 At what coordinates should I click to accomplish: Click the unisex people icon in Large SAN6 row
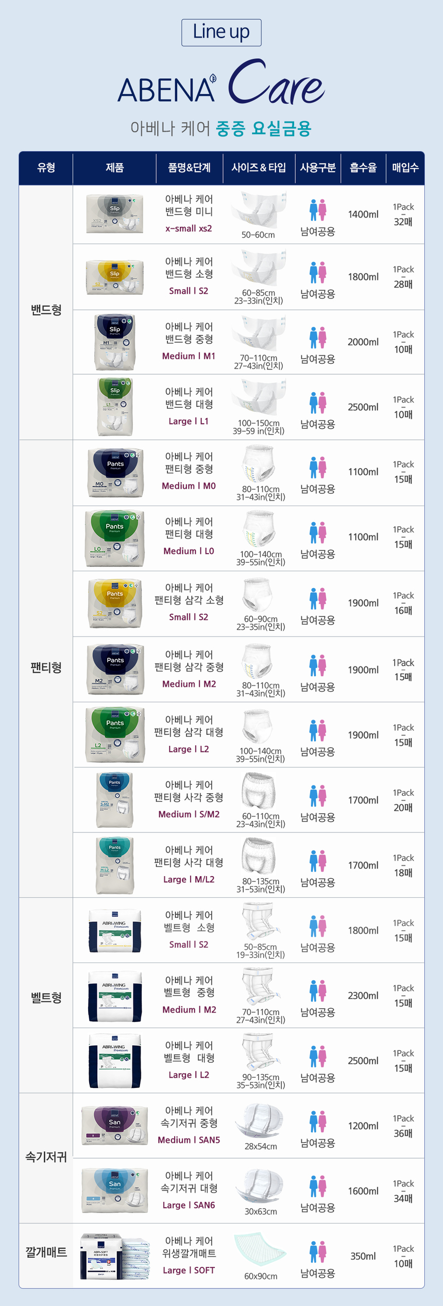click(318, 1187)
